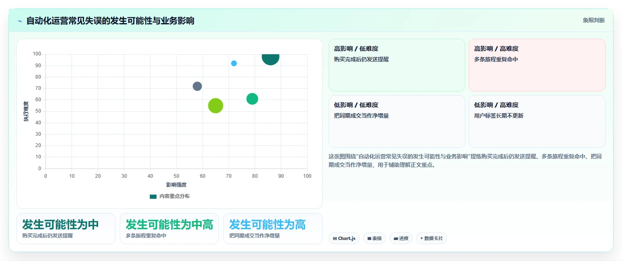Click the description paragraph starting 这张图围绕
622x261 pixels.
point(466,161)
